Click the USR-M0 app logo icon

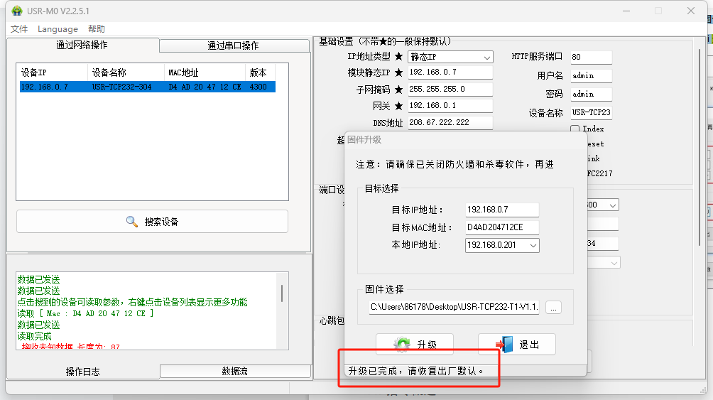coord(16,11)
